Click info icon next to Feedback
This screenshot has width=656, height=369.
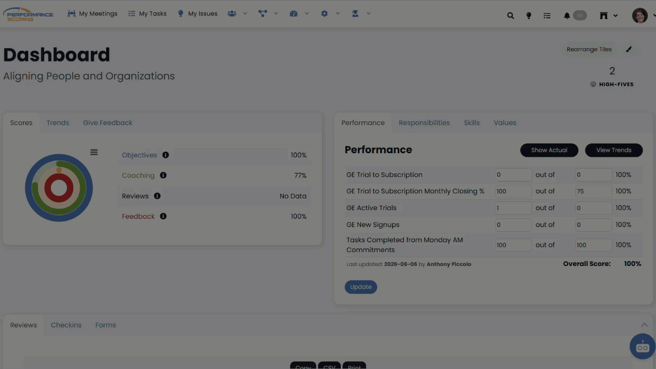click(163, 216)
